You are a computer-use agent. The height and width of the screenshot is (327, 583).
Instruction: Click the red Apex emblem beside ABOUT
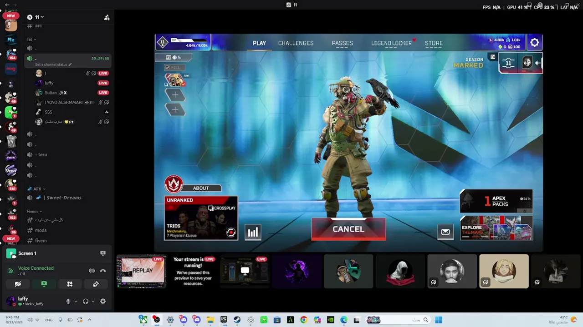(174, 184)
